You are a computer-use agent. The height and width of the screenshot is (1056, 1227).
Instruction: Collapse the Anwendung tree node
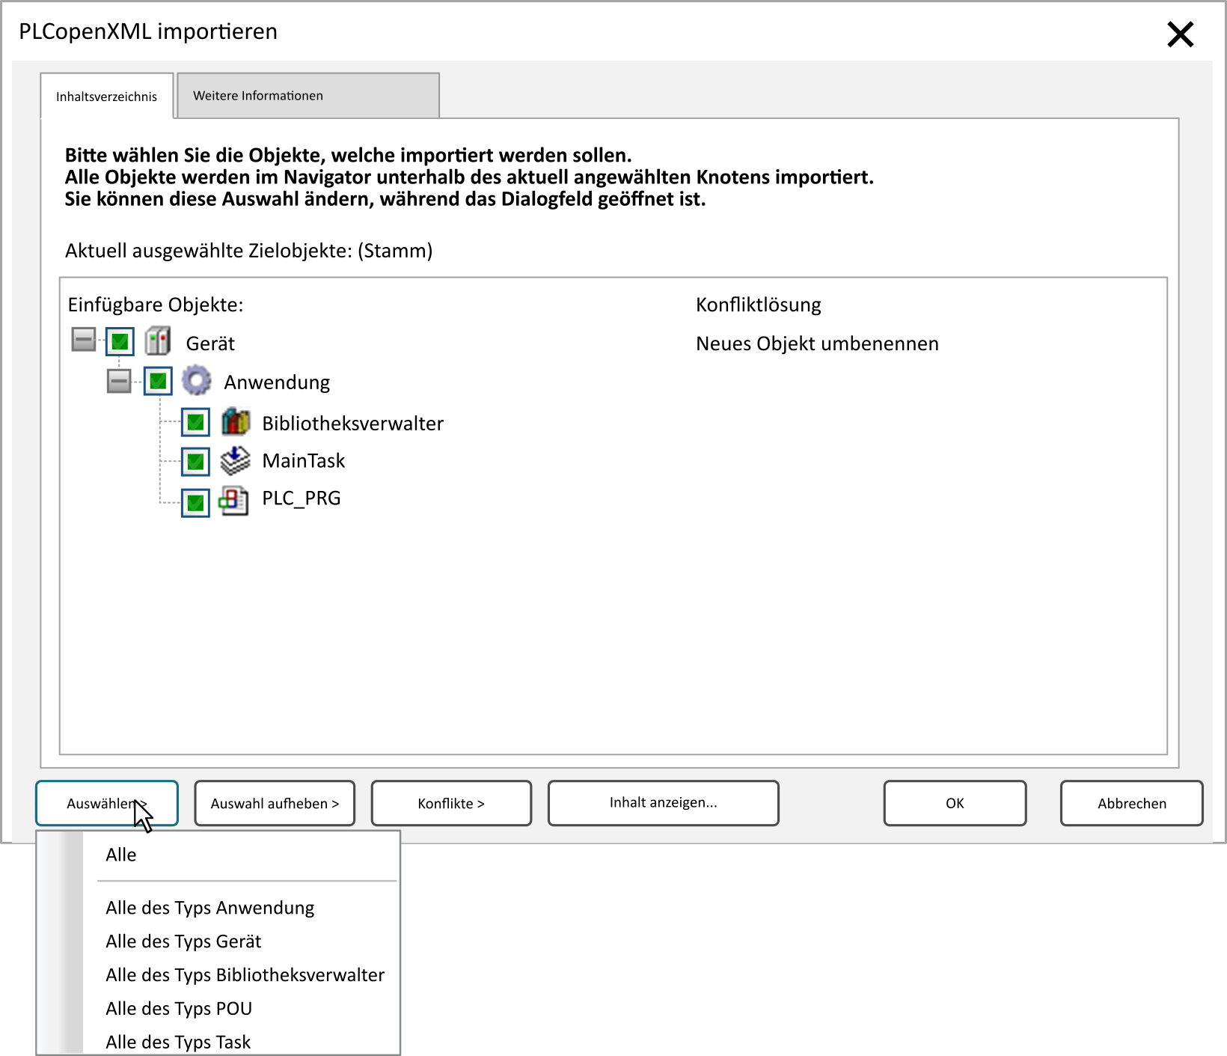(119, 381)
